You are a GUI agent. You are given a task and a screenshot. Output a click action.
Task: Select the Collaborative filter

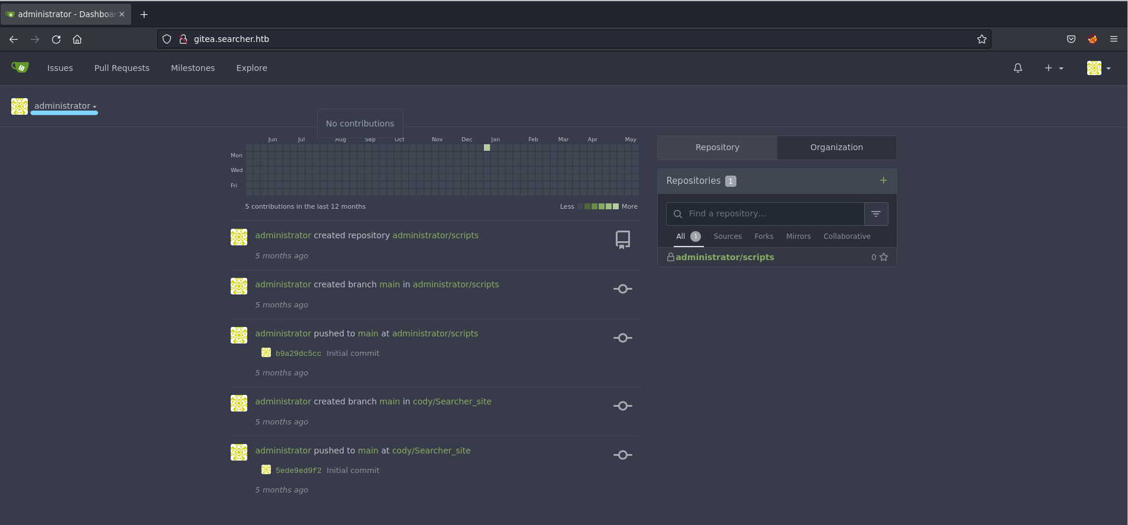click(847, 236)
